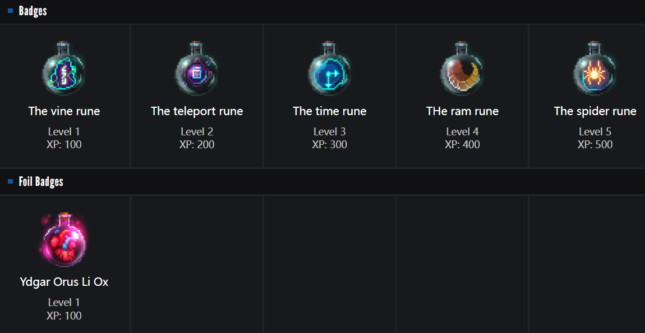Click the blue square beside Foil Badges
Viewport: 645px width, 333px height.
(10, 181)
